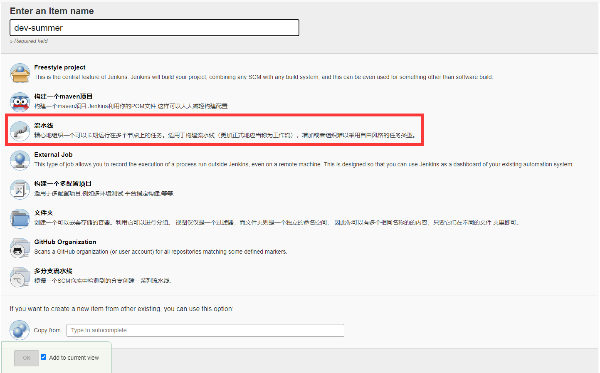
Task: Choose the 构建一个maven项目 title
Action: [x=63, y=96]
